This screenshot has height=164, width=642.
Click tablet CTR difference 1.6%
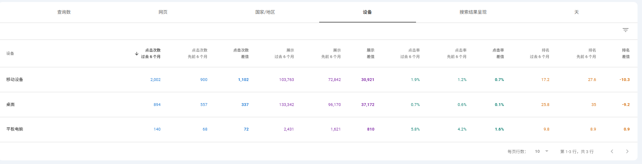499,129
